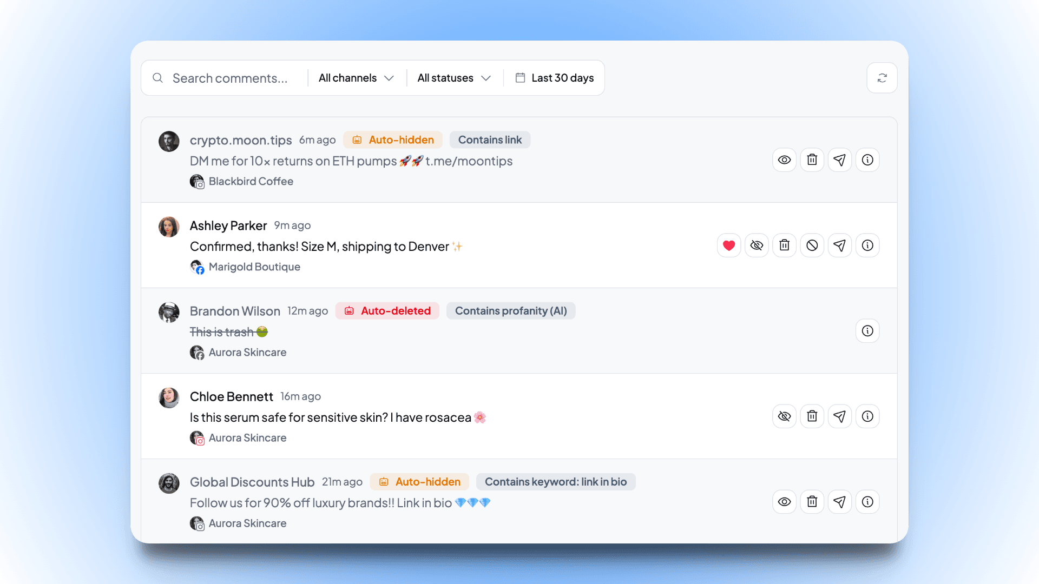
Task: Open info for crypto.moon.tips comment
Action: (867, 160)
